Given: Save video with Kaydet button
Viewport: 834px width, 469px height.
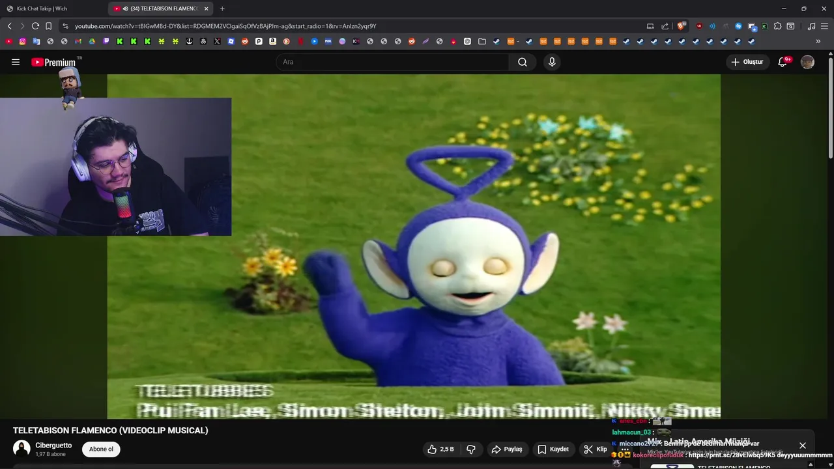Looking at the screenshot, I should pyautogui.click(x=553, y=449).
